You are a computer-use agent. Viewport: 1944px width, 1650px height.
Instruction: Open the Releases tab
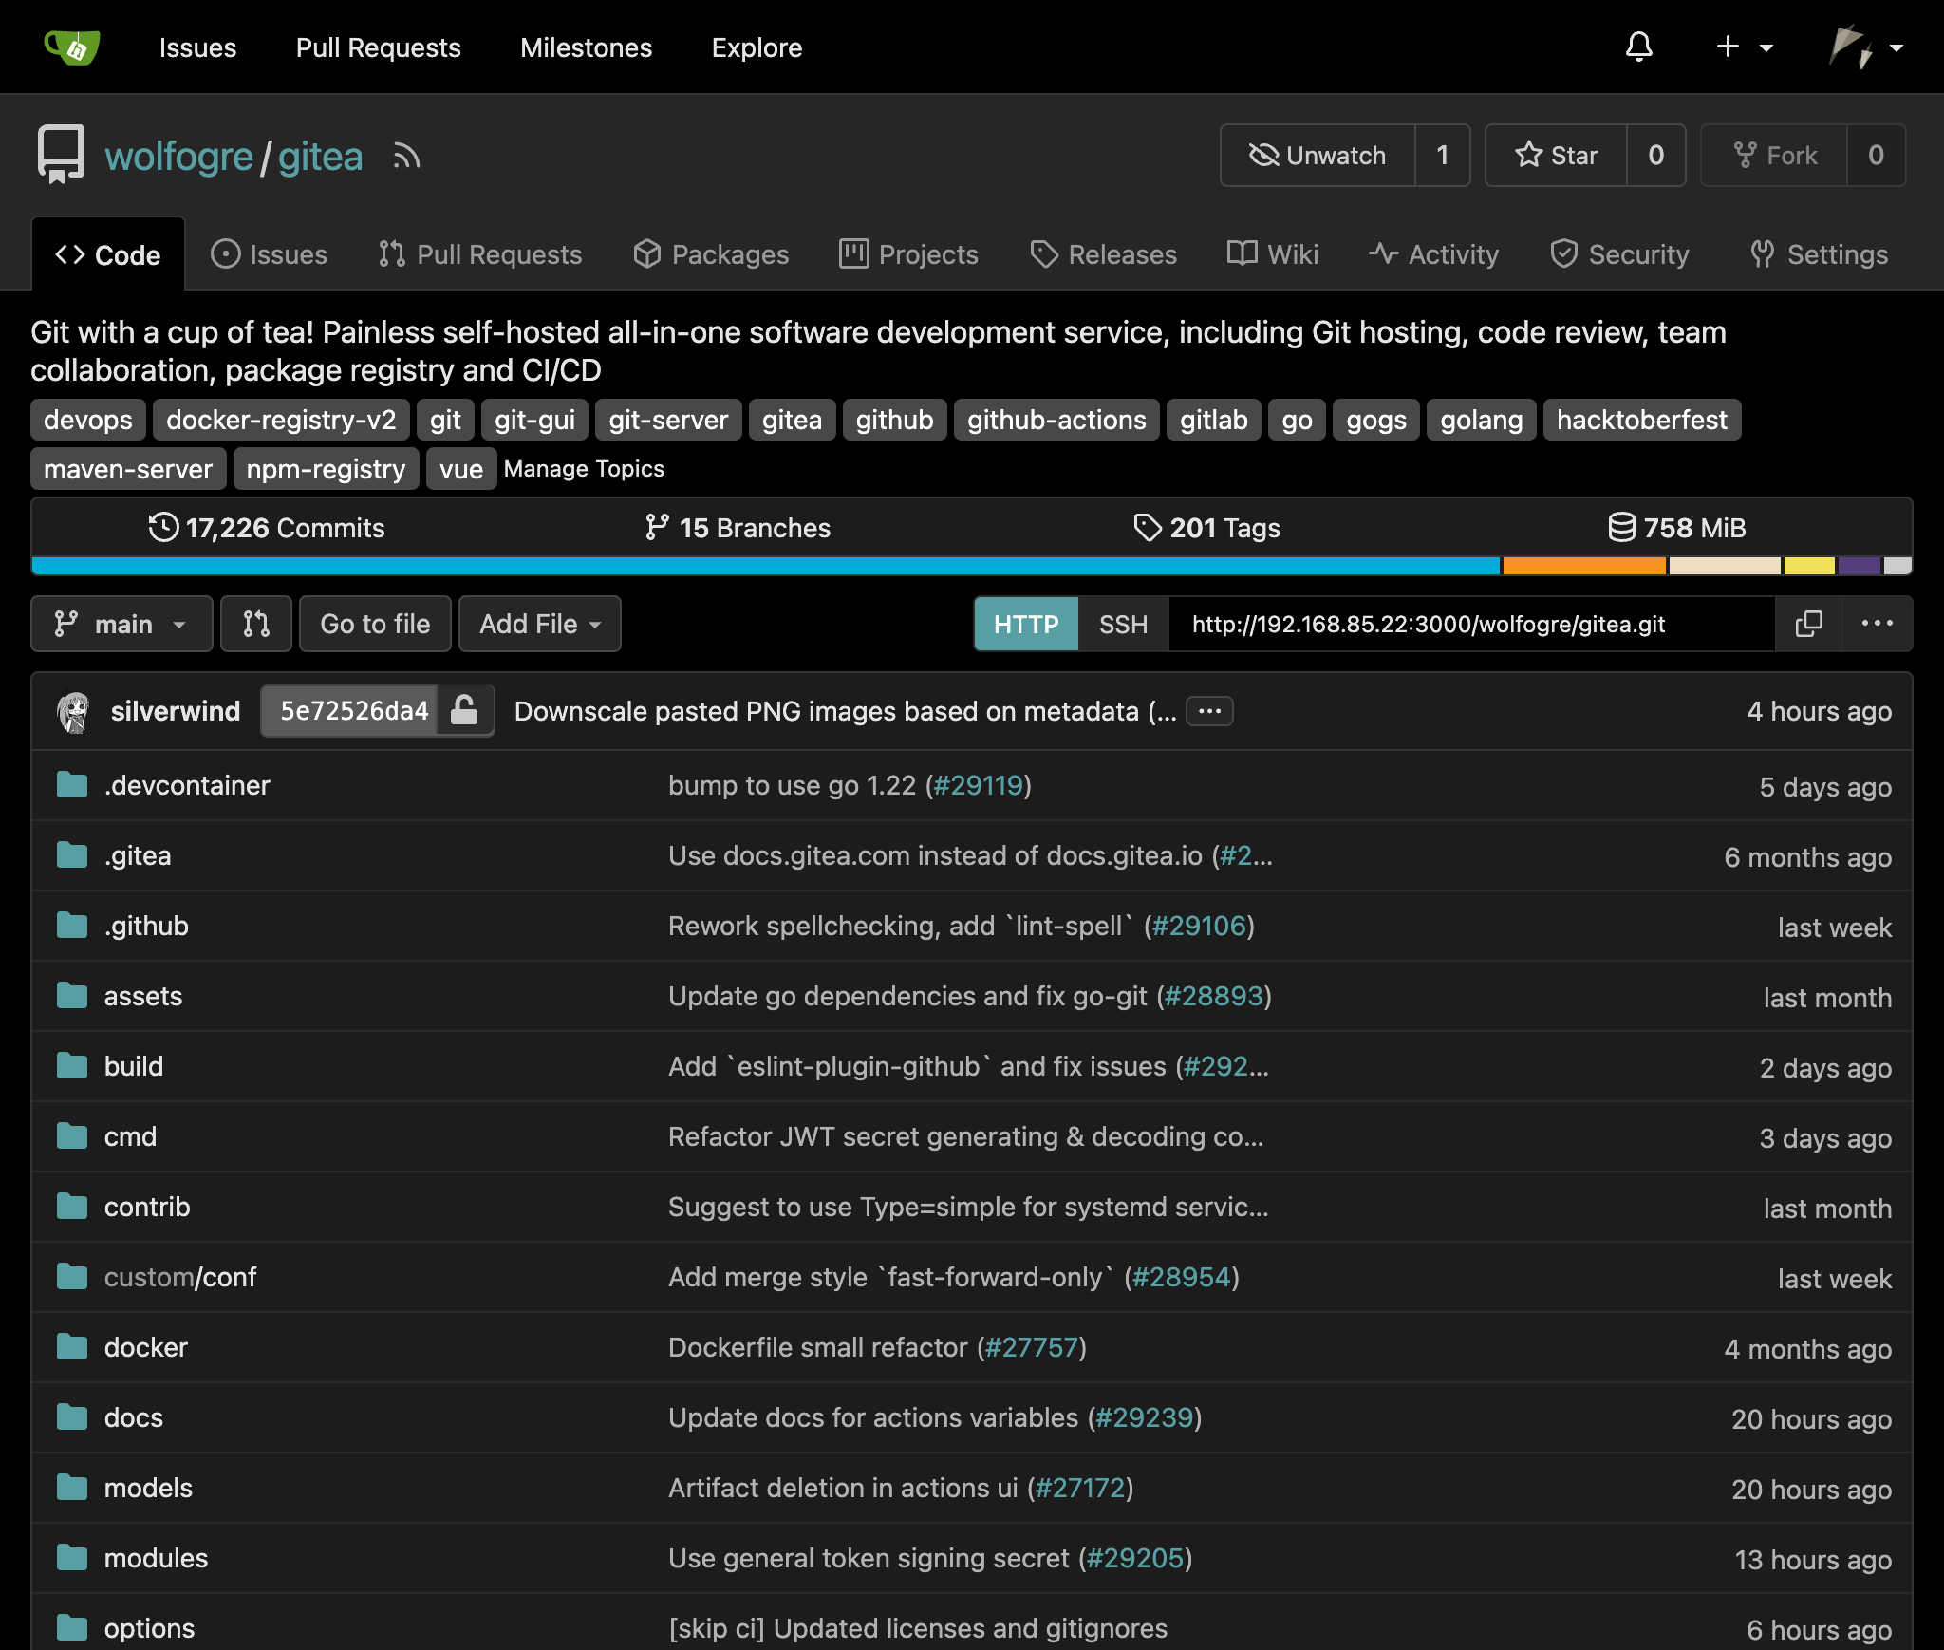pos(1104,254)
